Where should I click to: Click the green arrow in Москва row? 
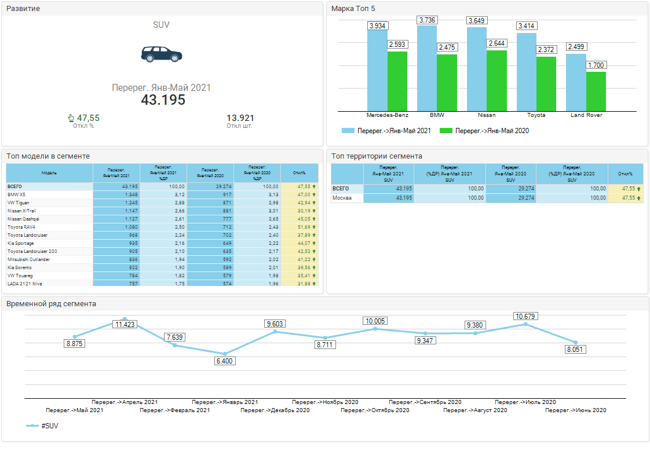pos(638,198)
